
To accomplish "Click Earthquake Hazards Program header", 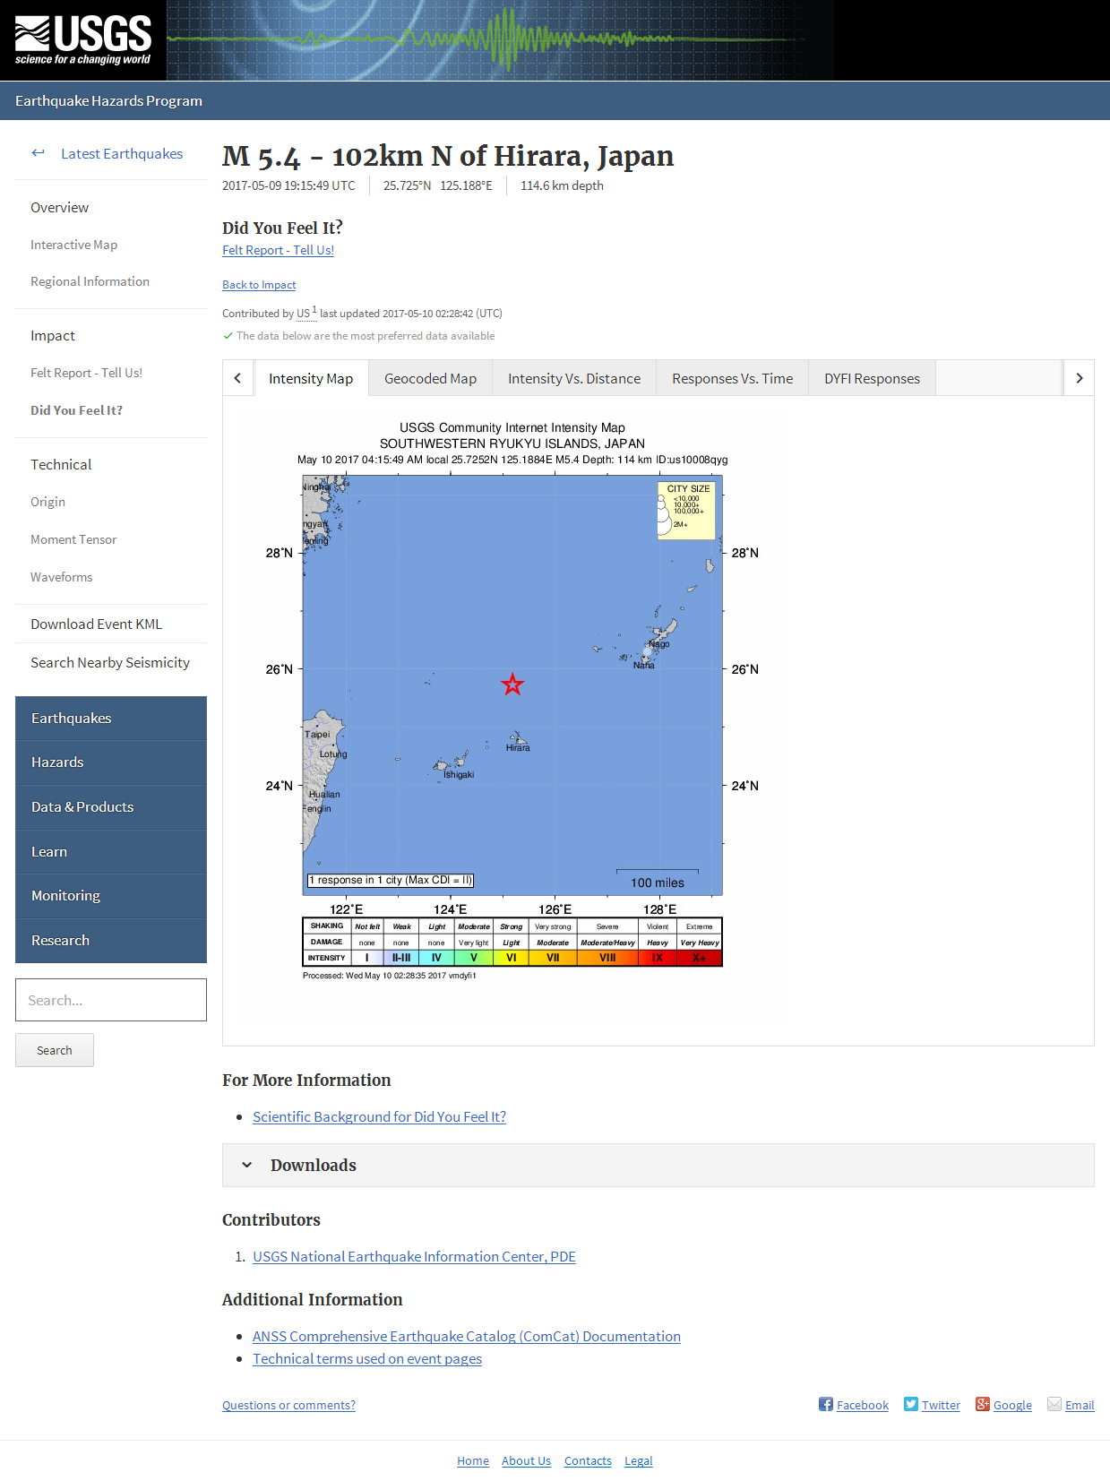I will 108,100.
